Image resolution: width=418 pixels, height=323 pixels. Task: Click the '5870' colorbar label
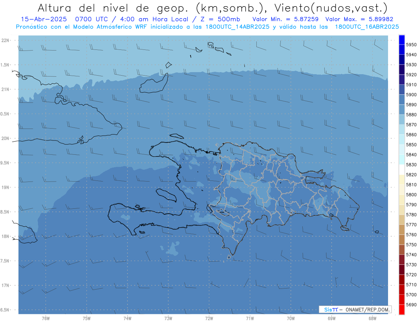pyautogui.click(x=411, y=125)
